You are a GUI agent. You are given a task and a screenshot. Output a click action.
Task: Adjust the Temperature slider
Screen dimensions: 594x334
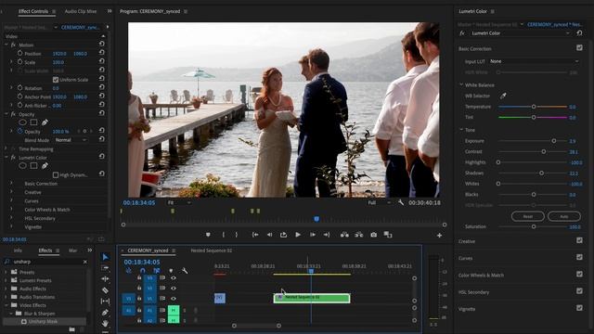coord(534,107)
